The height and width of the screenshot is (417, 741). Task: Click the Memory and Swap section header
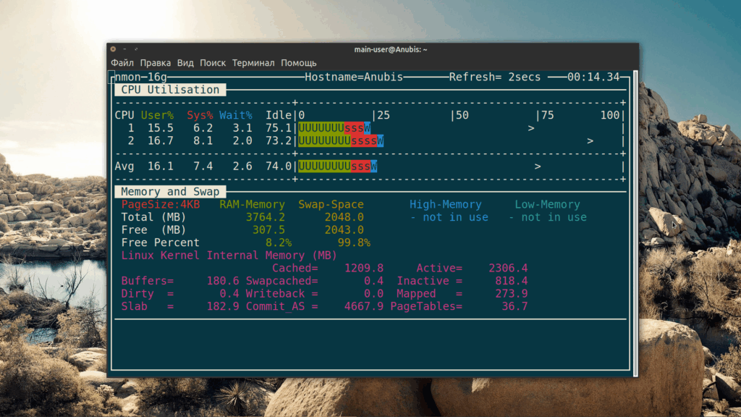[169, 192]
